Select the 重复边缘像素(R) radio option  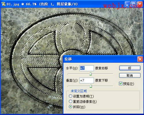[x=71, y=101]
